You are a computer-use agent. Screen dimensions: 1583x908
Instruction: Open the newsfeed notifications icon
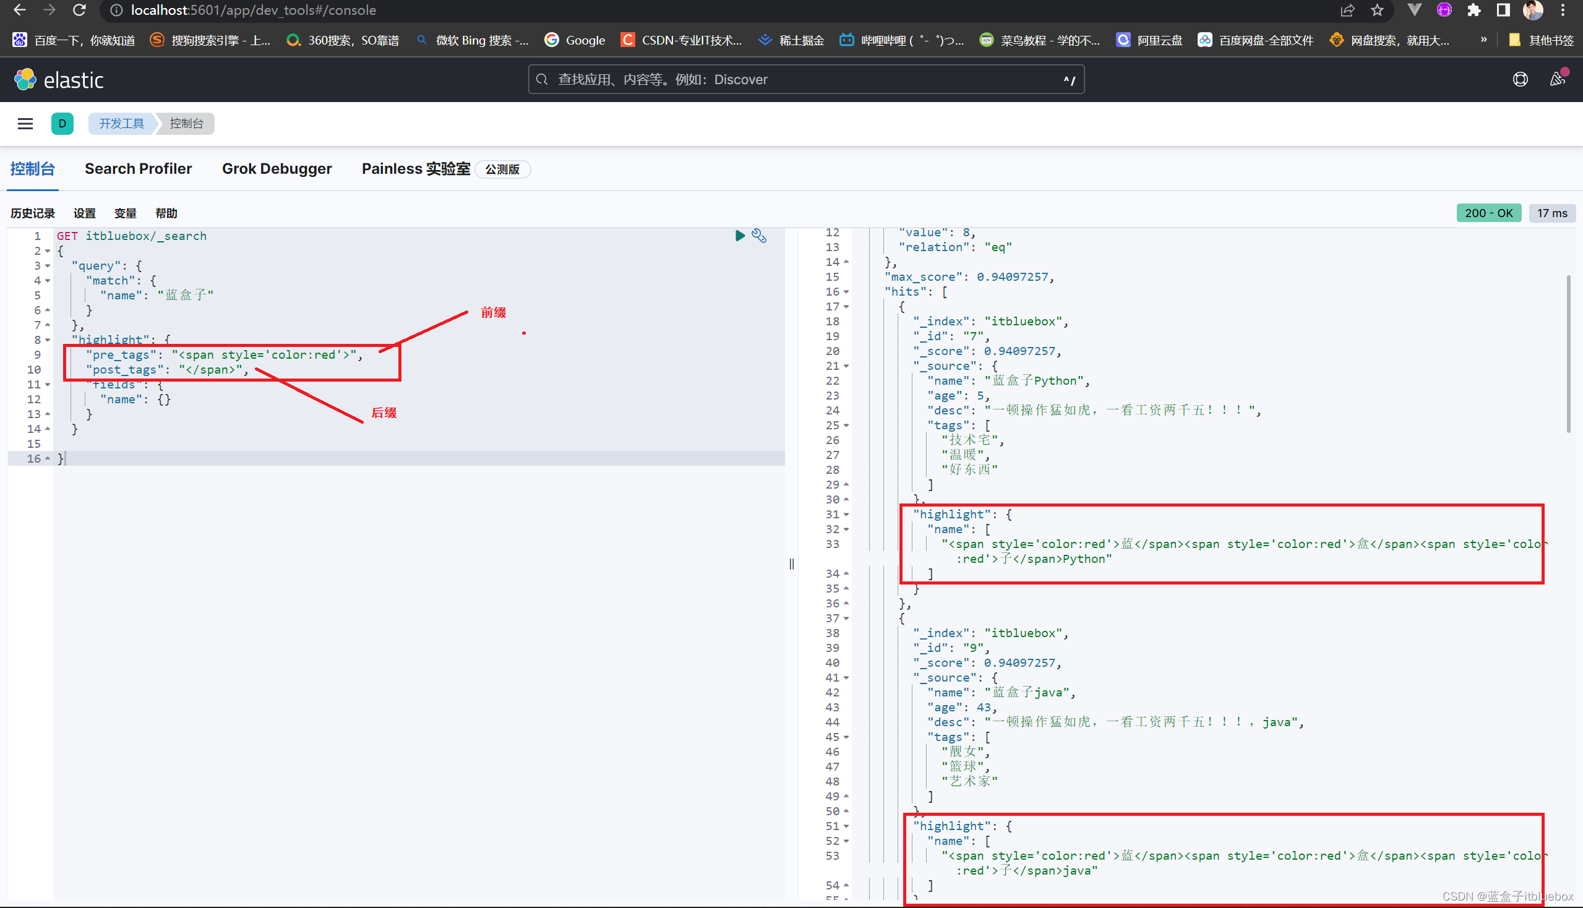pyautogui.click(x=1557, y=79)
